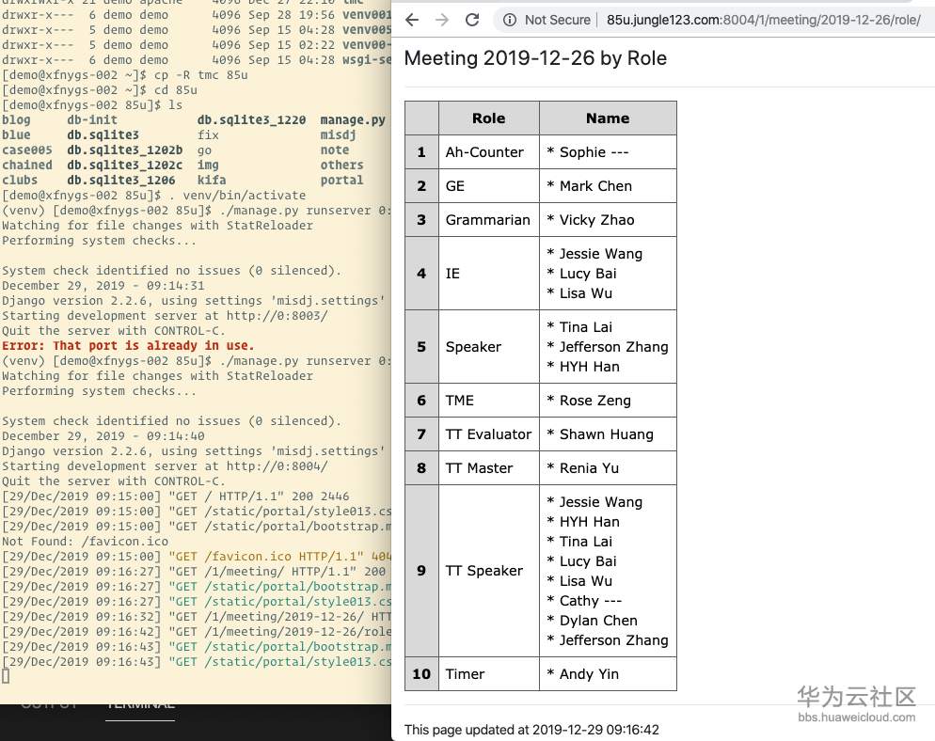Select the Role column header
935x741 pixels.
tap(489, 118)
